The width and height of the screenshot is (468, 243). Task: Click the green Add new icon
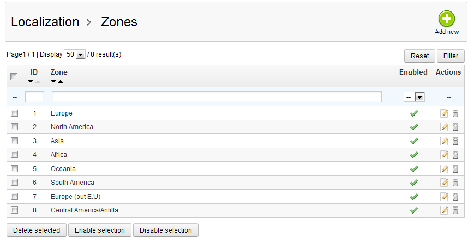tap(447, 19)
